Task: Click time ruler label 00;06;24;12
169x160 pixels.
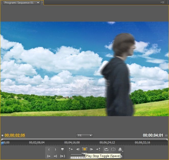Action: point(107,142)
